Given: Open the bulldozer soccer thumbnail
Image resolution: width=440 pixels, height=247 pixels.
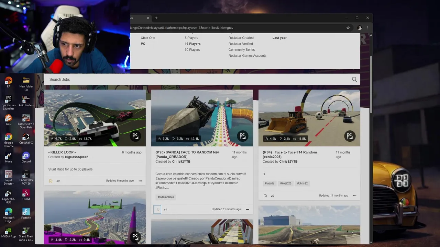Looking at the screenshot, I should (309, 118).
